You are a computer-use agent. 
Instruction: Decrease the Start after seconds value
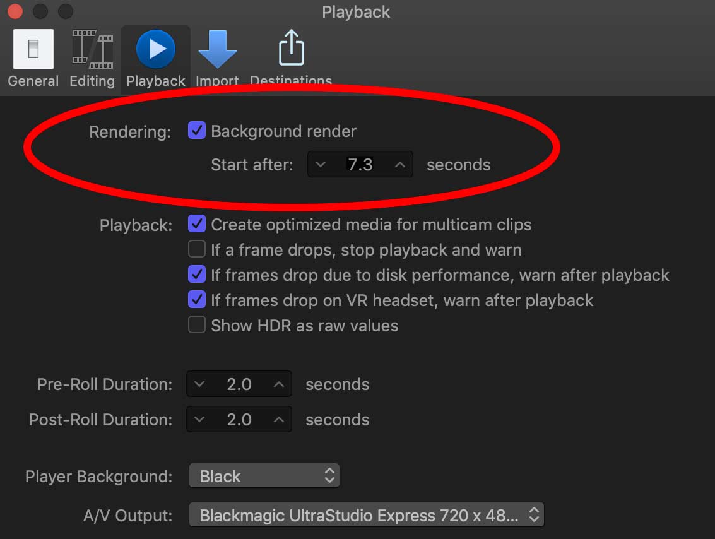click(321, 165)
